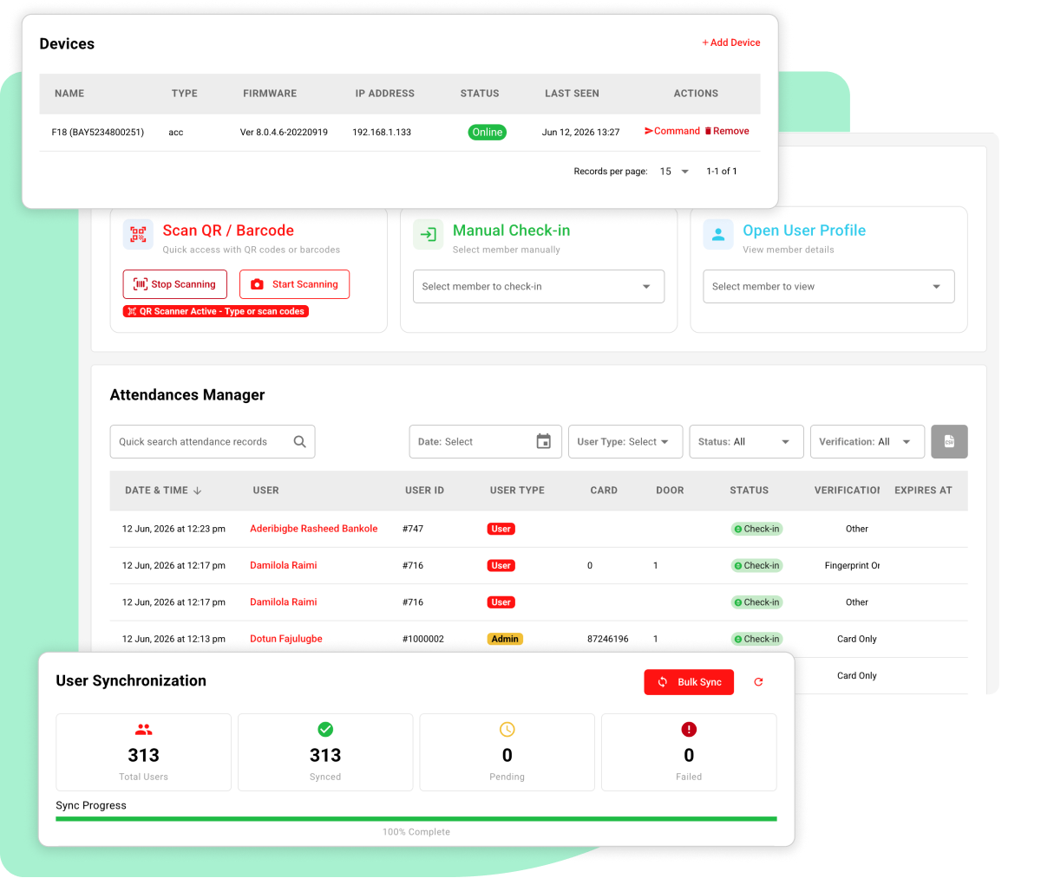Click the NAME column header in Devices
The height and width of the screenshot is (878, 1041).
[69, 94]
